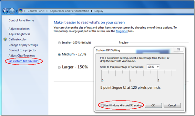Image resolution: width=195 pixels, height=116 pixels.
Task: Select Control Panel breadcrumb
Action: 36,11
